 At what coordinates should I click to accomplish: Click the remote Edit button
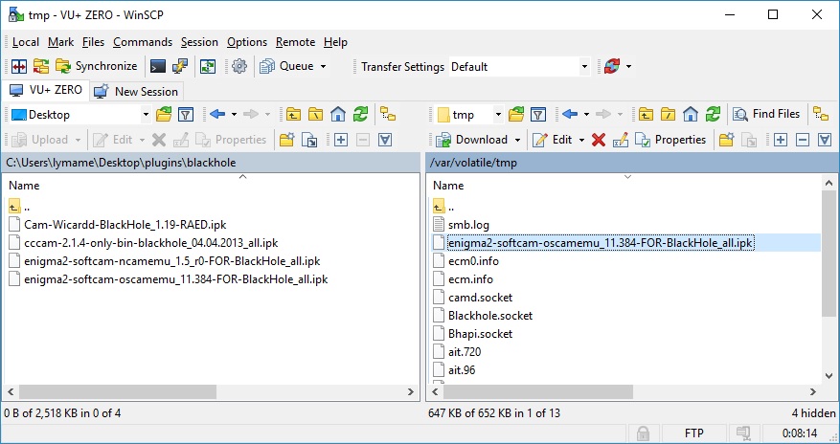point(553,140)
